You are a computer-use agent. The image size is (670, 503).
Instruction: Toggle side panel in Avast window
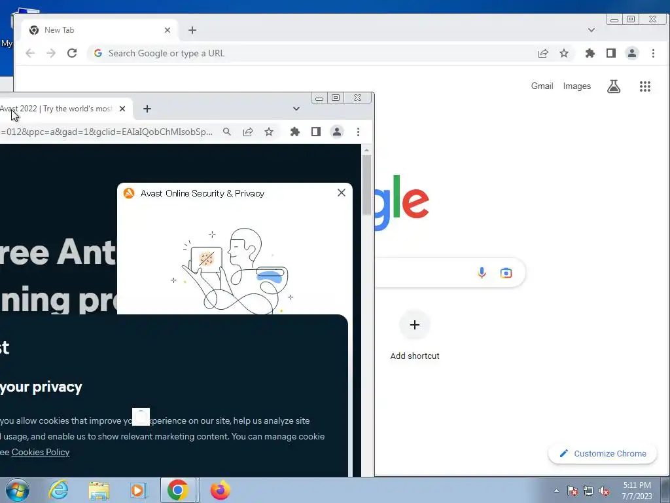316,132
